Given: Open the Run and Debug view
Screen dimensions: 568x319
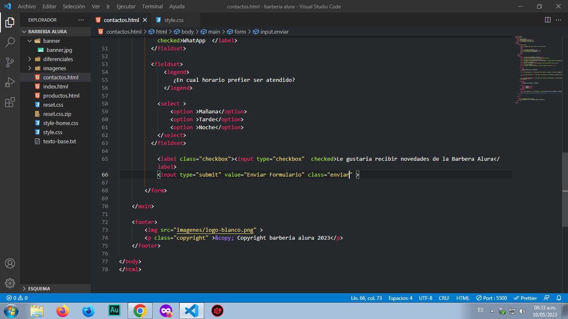Looking at the screenshot, I should [x=10, y=82].
